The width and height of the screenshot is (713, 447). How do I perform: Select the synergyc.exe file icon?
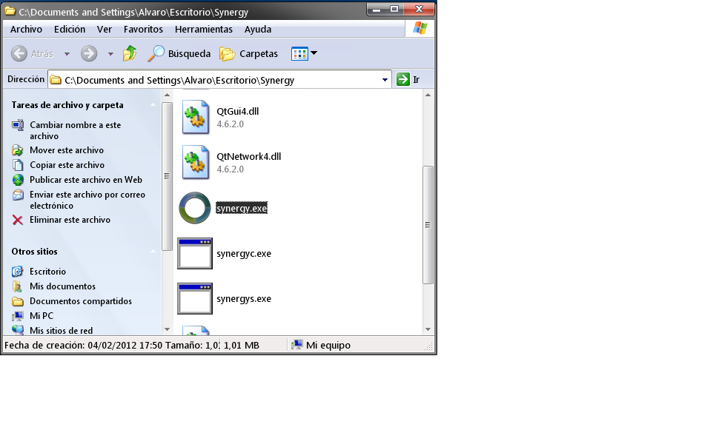(x=195, y=254)
